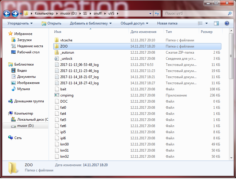Click the refresh icon beside address bar
The width and height of the screenshot is (236, 179).
pyautogui.click(x=157, y=13)
